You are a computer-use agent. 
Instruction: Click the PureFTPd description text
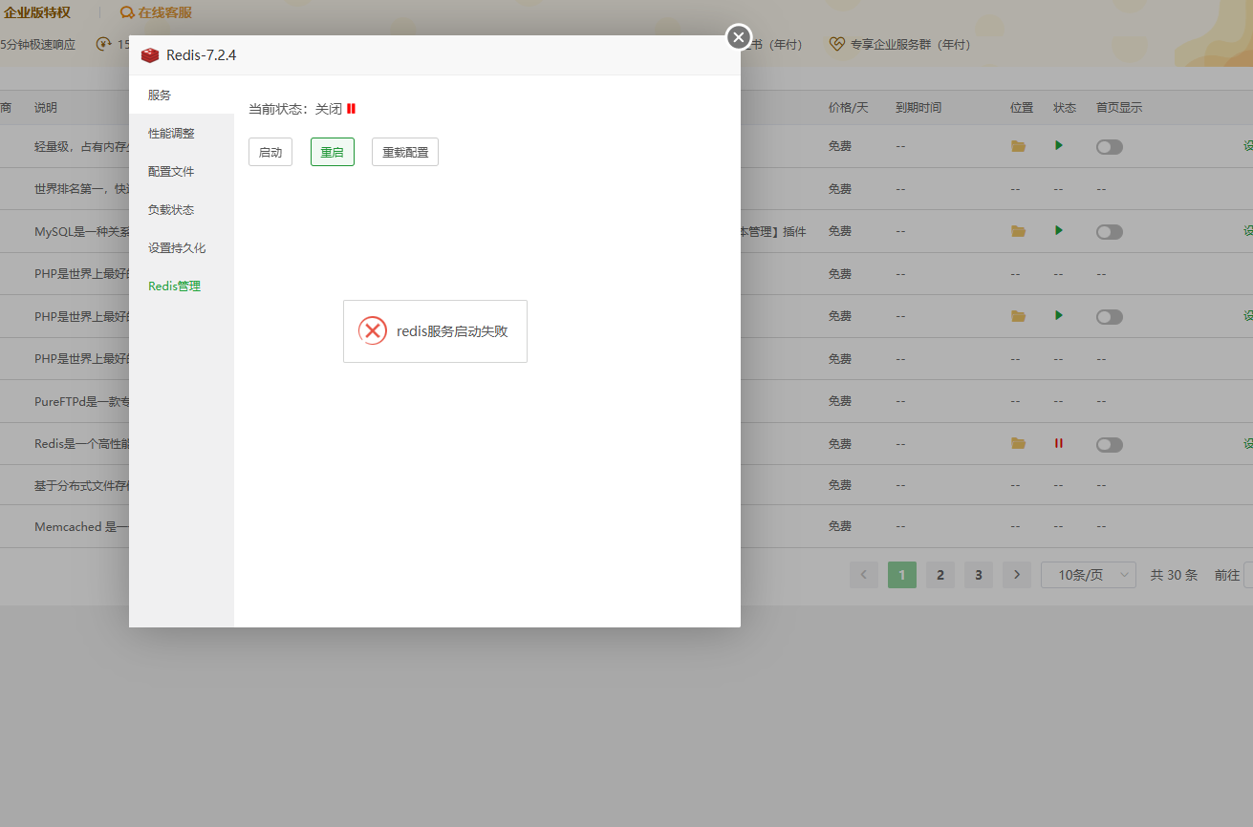pyautogui.click(x=81, y=401)
